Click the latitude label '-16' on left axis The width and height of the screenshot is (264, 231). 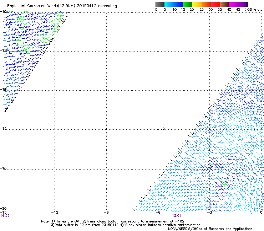click(x=3, y=129)
